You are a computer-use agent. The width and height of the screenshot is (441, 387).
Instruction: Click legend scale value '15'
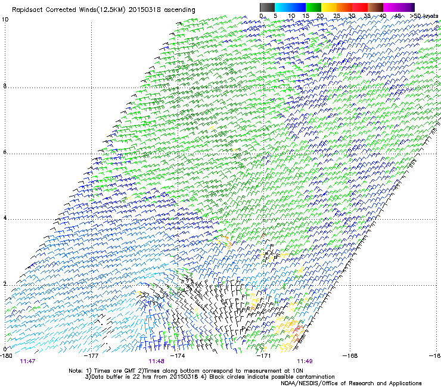coord(306,15)
